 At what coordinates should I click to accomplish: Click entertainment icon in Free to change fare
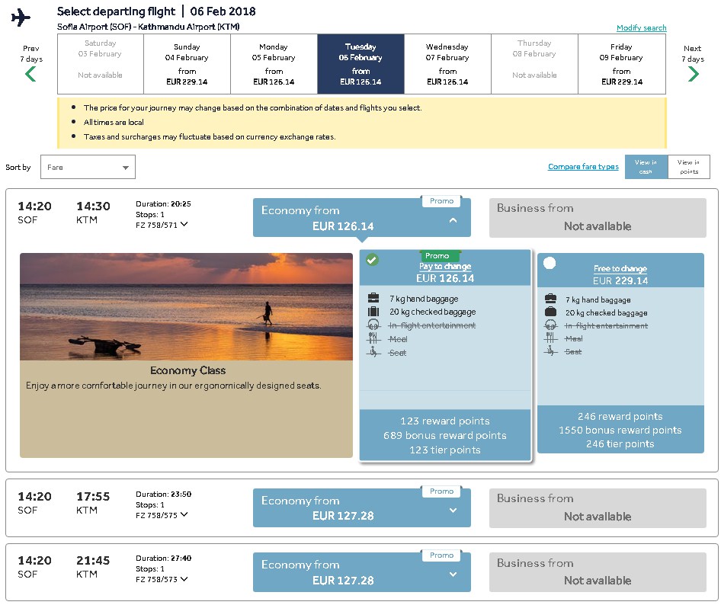[550, 325]
